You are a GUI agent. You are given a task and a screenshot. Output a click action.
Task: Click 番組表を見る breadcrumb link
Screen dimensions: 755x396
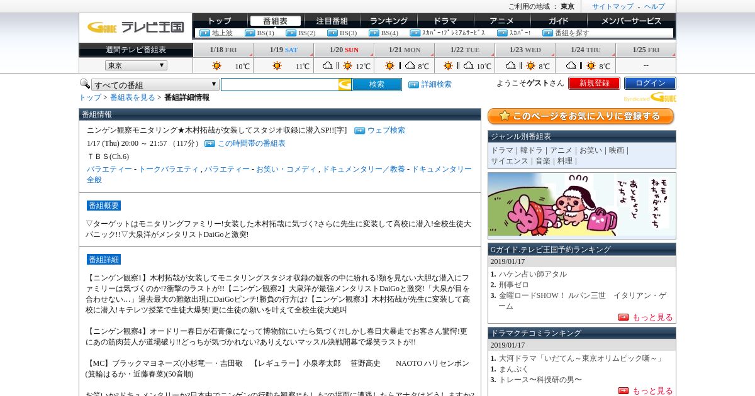tap(133, 97)
